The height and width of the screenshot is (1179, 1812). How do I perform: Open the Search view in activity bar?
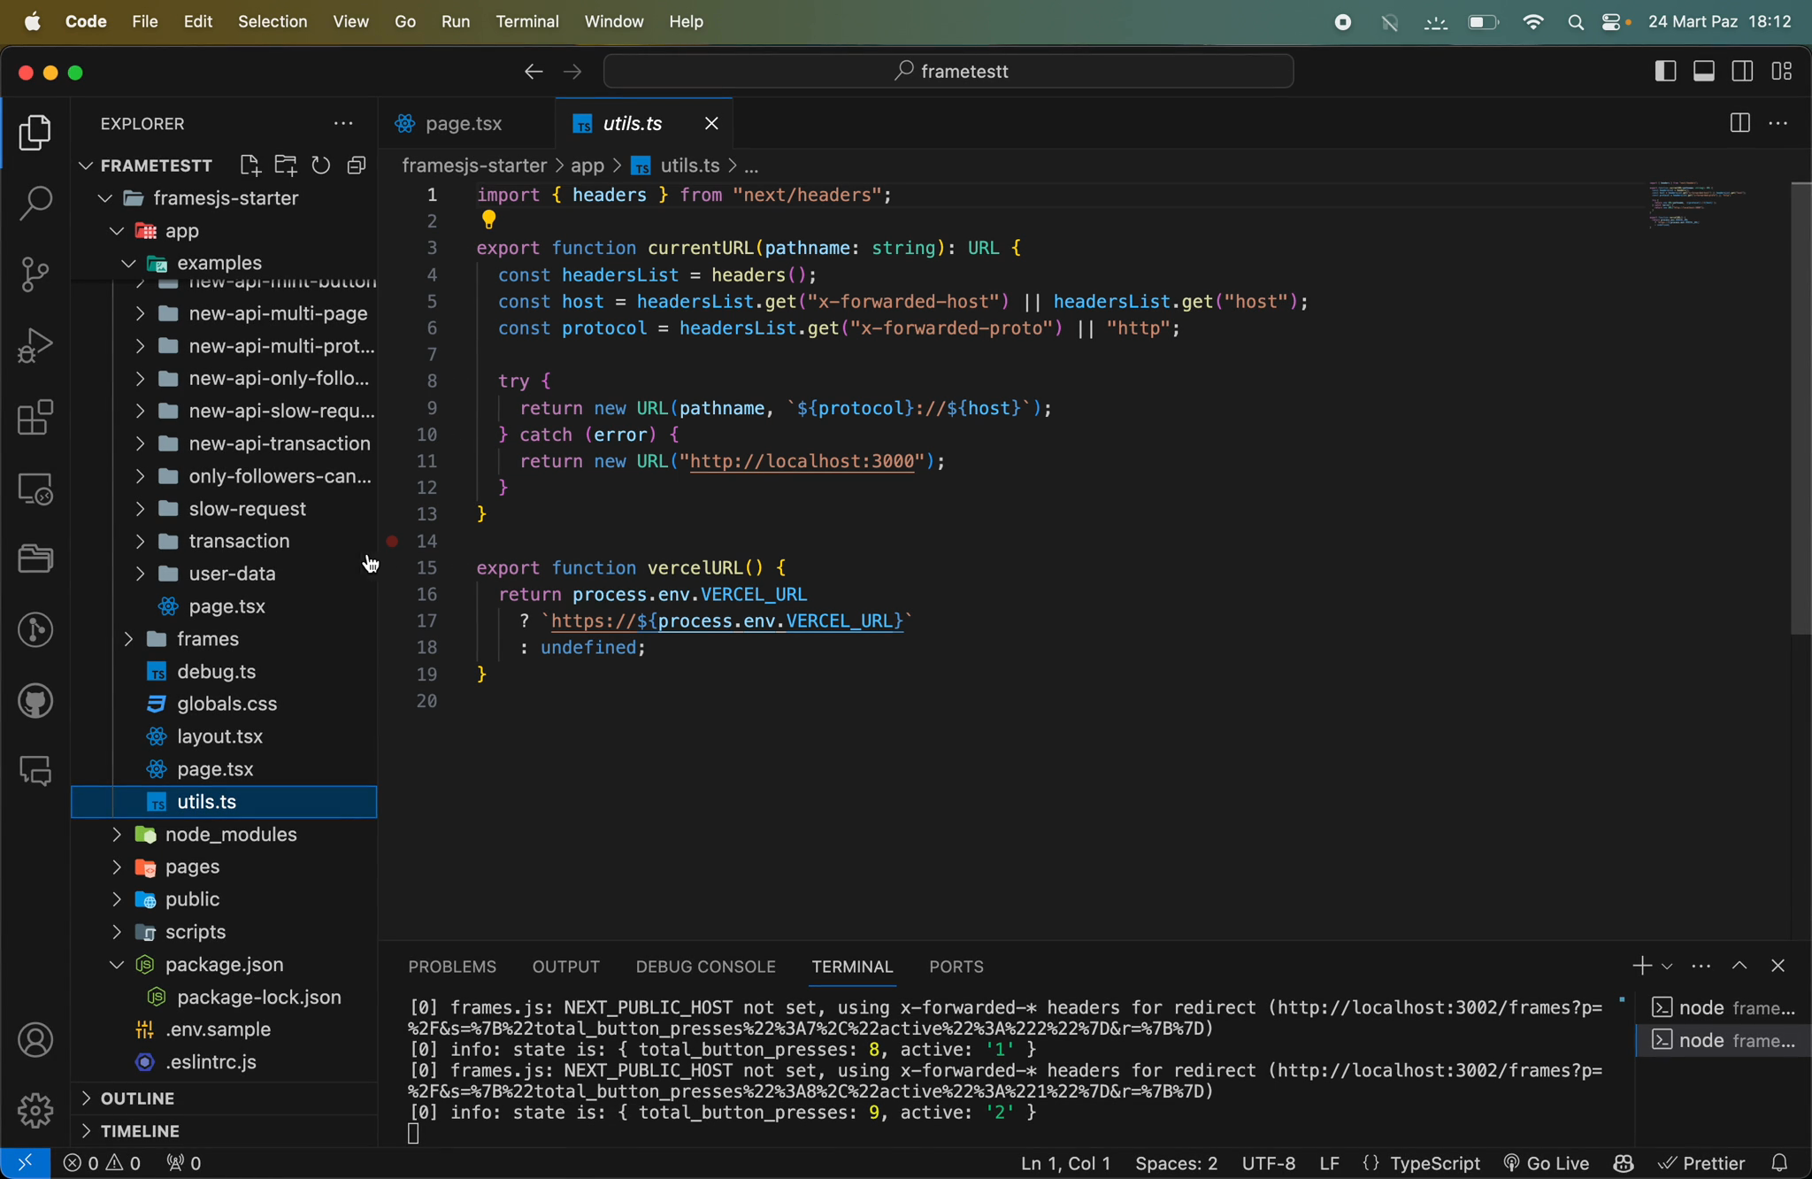point(35,203)
